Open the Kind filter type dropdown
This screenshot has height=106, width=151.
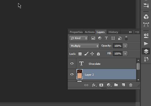pos(79,38)
